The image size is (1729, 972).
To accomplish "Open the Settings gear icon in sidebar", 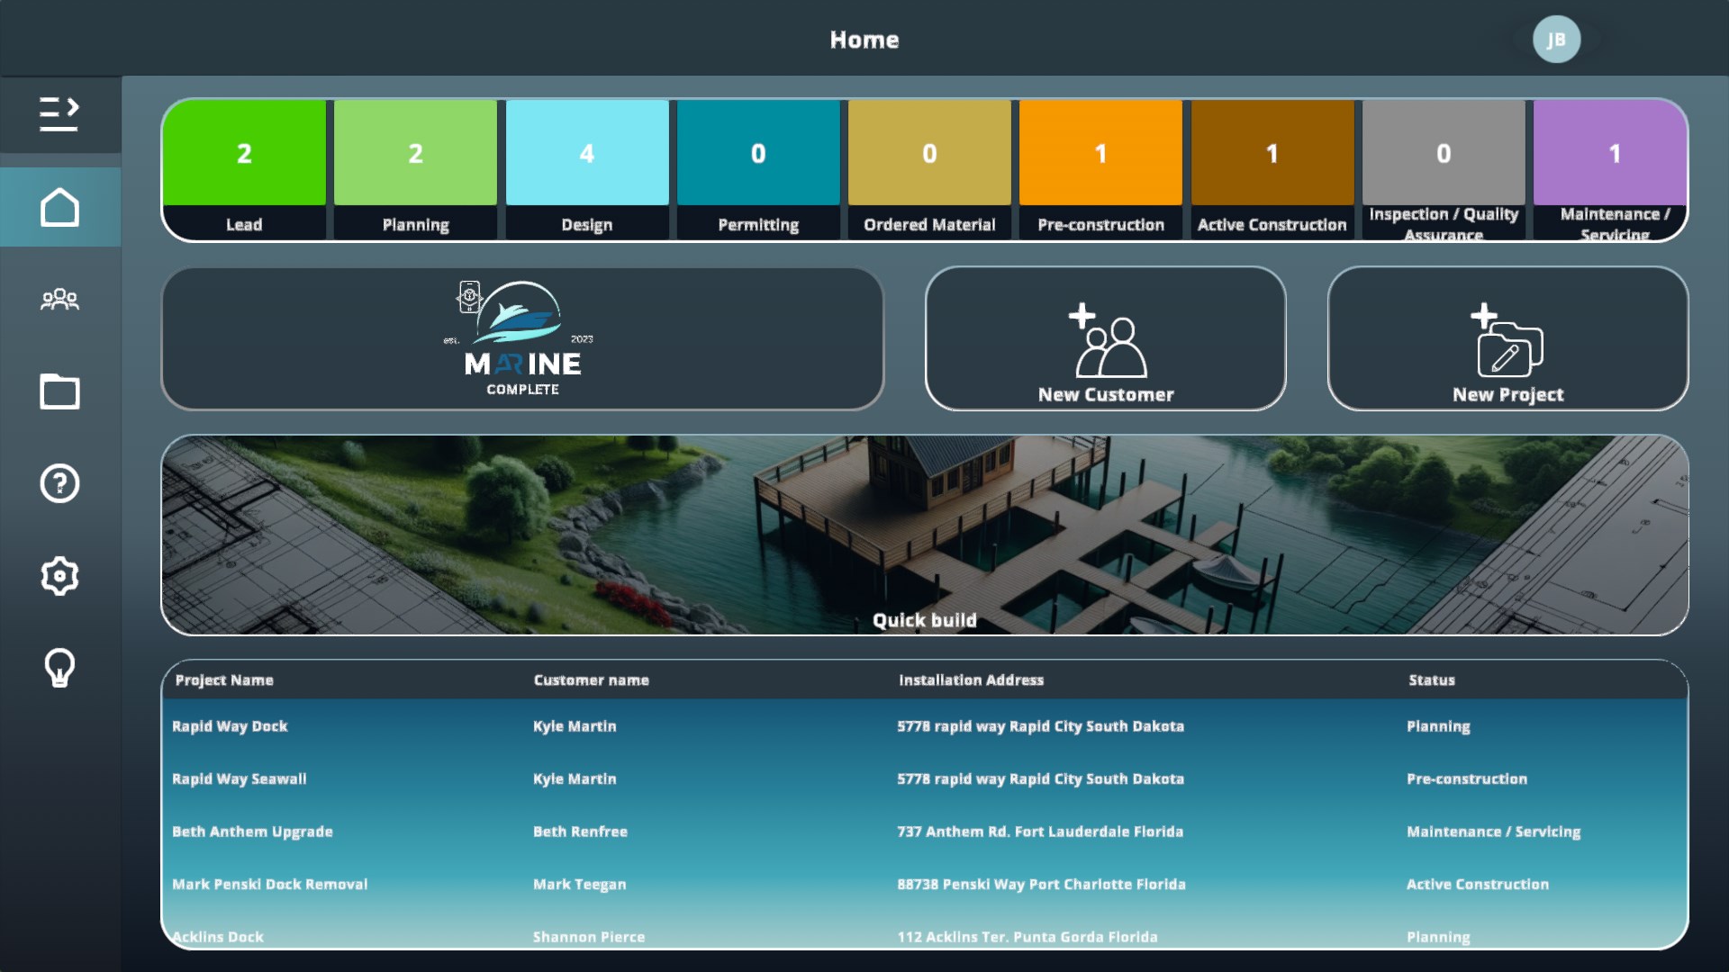I will click(59, 576).
